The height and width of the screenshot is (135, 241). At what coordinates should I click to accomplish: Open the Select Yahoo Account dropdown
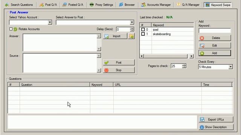(x=50, y=22)
